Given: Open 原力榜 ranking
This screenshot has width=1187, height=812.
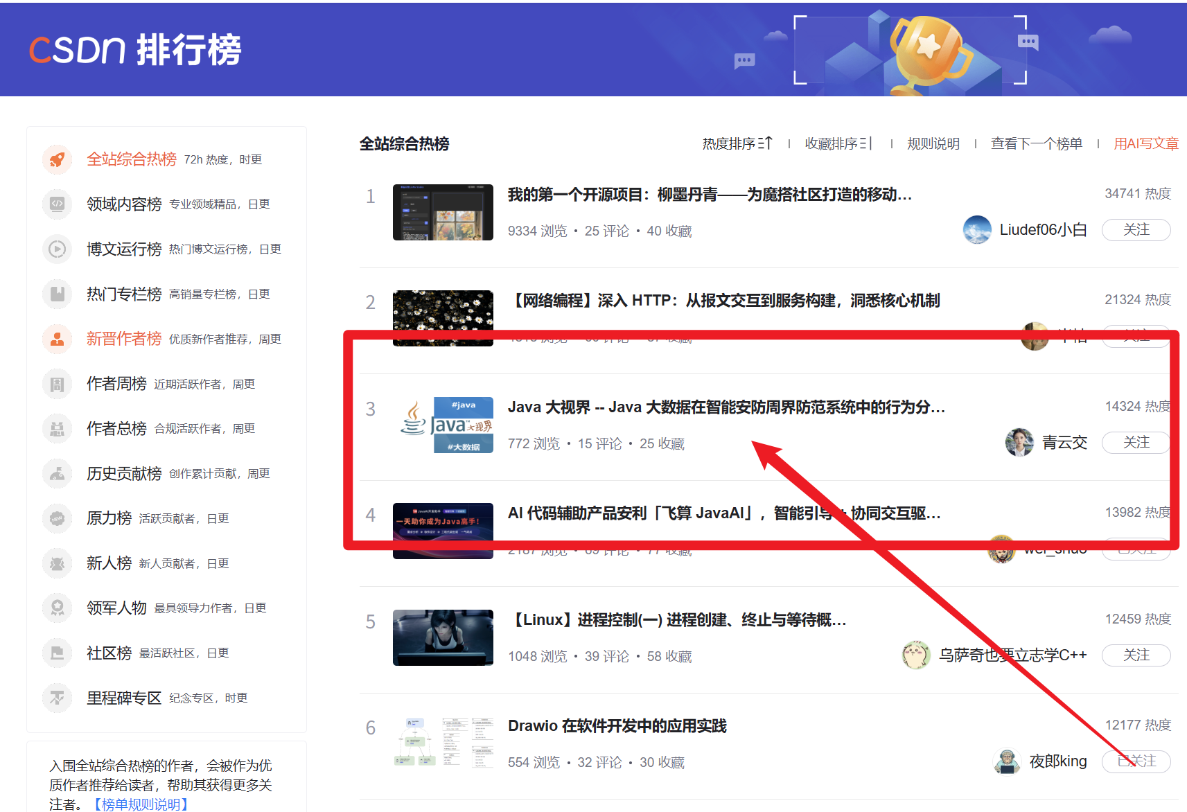Looking at the screenshot, I should tap(109, 518).
